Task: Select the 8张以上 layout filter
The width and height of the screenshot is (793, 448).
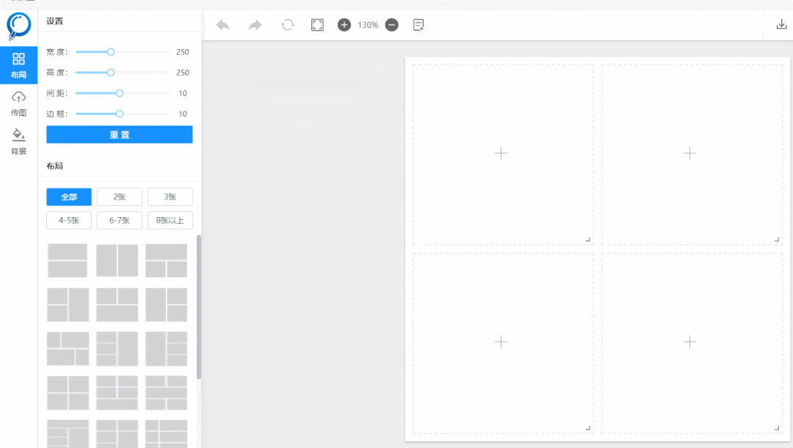Action: (170, 221)
